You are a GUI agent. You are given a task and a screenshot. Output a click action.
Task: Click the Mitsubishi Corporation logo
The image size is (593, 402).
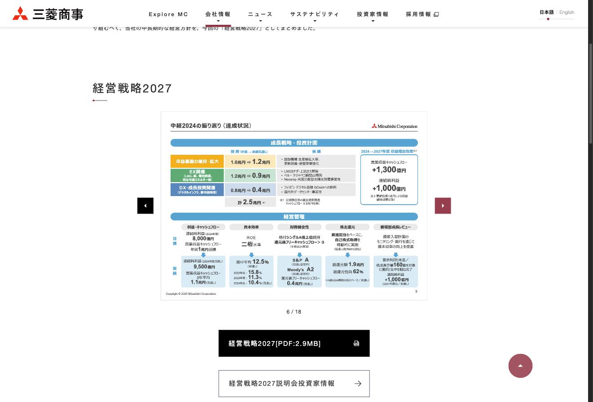click(x=48, y=13)
